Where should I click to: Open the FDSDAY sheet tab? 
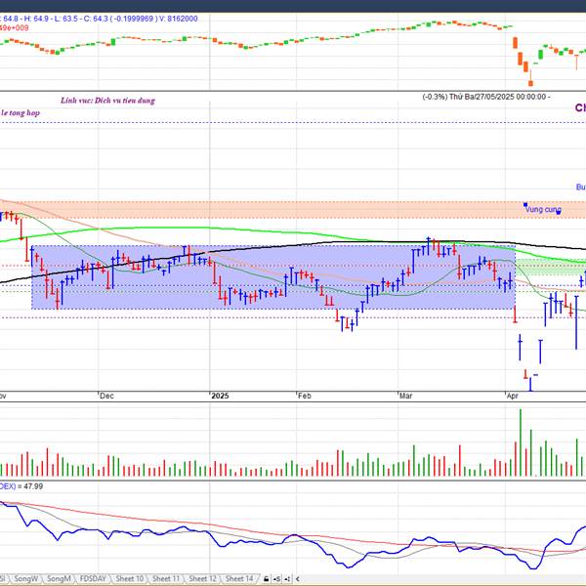(x=93, y=578)
